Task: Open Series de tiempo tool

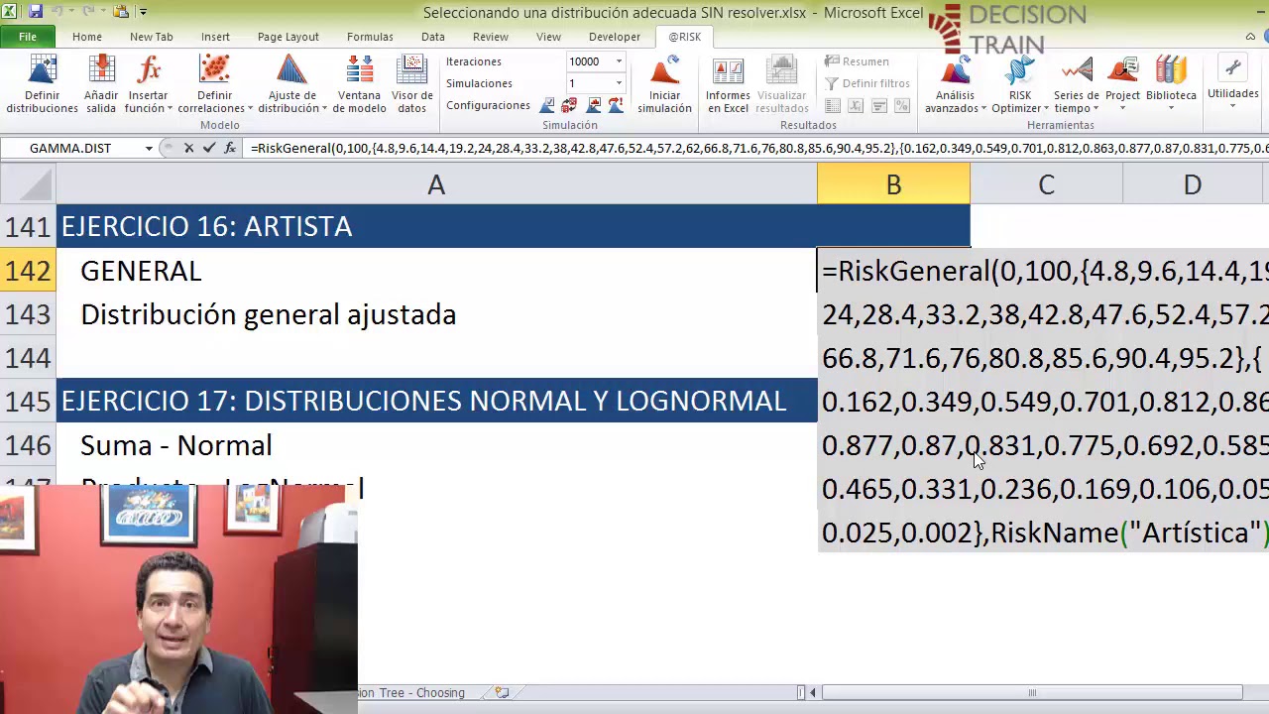Action: click(1077, 84)
